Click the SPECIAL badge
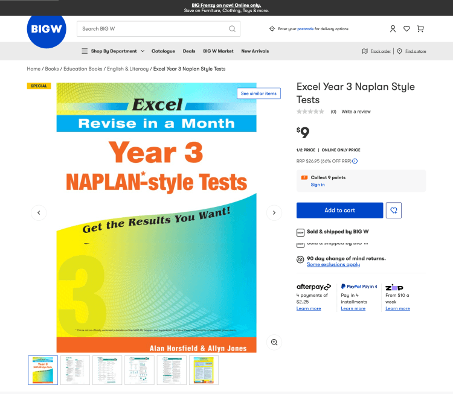 [x=39, y=86]
